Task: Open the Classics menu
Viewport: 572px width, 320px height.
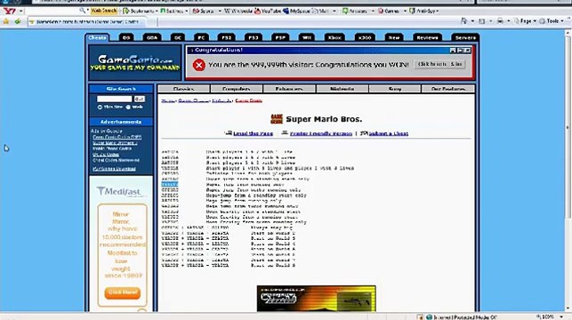Action: (183, 89)
